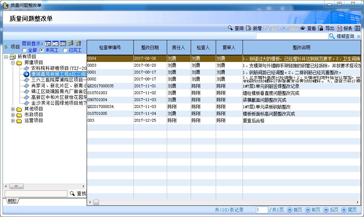Click the 查找 find button
Viewport: 364px width, 217px height.
coord(78,193)
